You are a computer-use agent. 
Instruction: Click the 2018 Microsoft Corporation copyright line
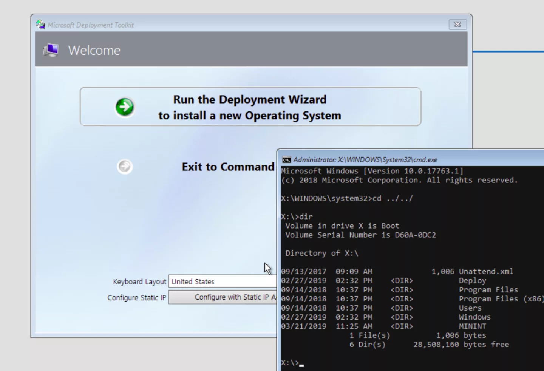coord(399,180)
